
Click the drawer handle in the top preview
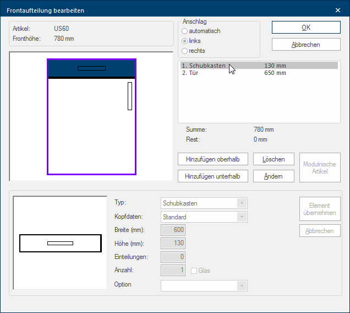[x=91, y=68]
